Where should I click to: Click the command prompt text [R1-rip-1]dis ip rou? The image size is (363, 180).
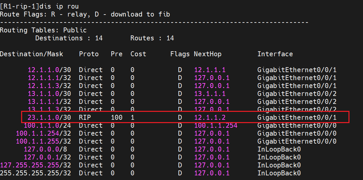point(39,6)
